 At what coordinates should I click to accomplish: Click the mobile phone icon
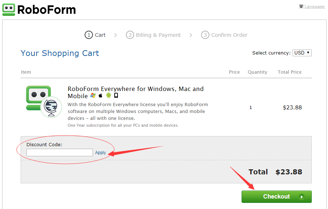116,96
